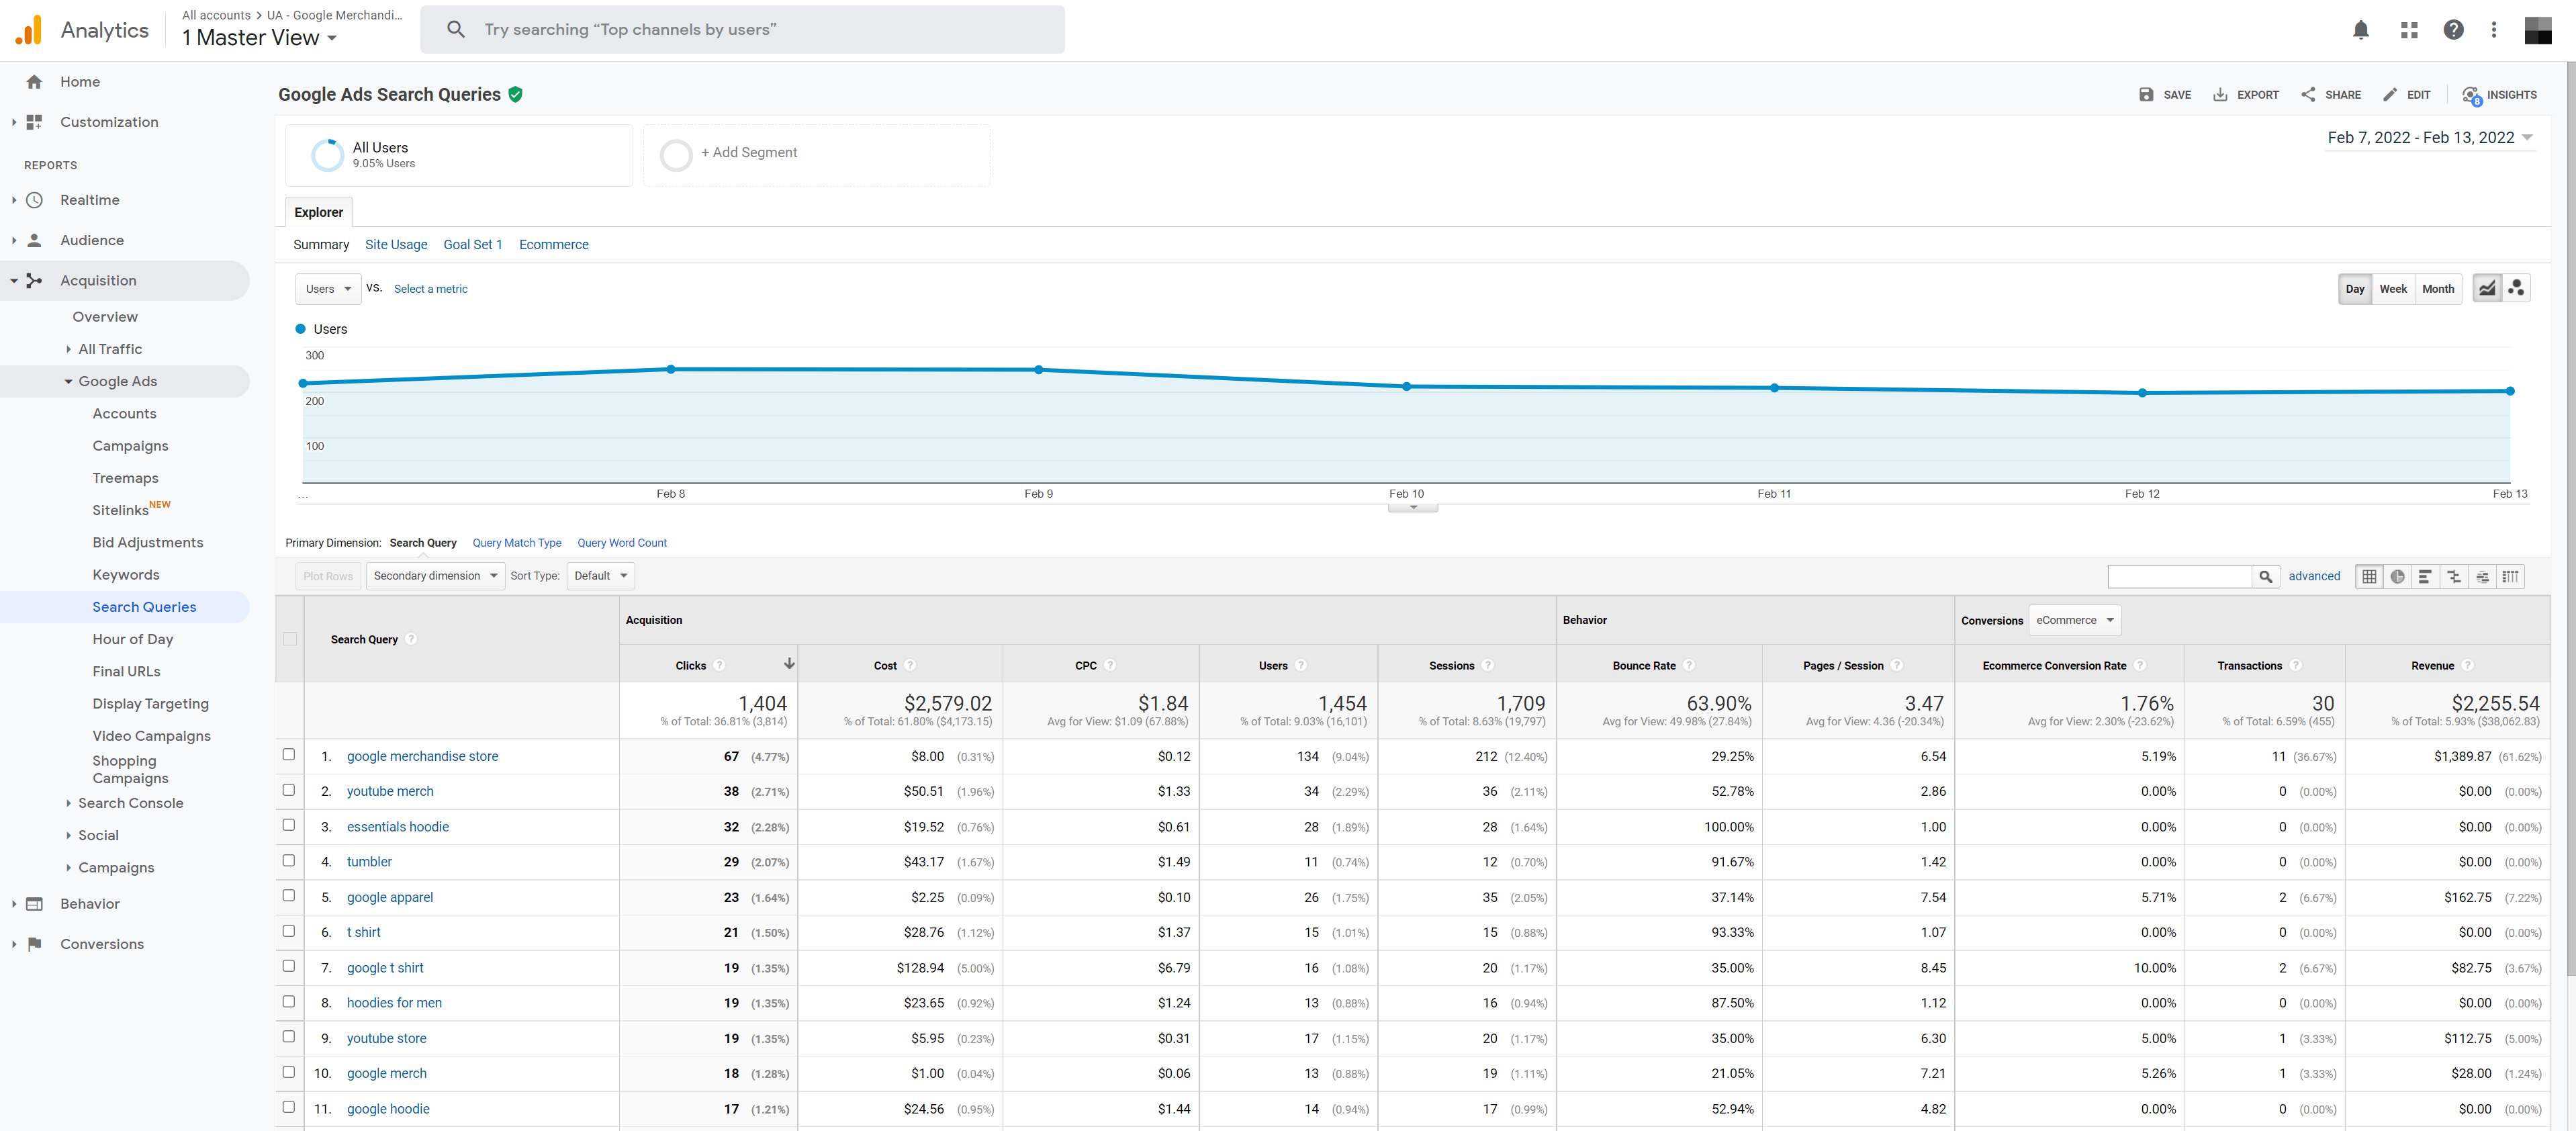This screenshot has height=1131, width=2576.
Task: Select the checkbox next to 'tumbler'
Action: [x=289, y=860]
